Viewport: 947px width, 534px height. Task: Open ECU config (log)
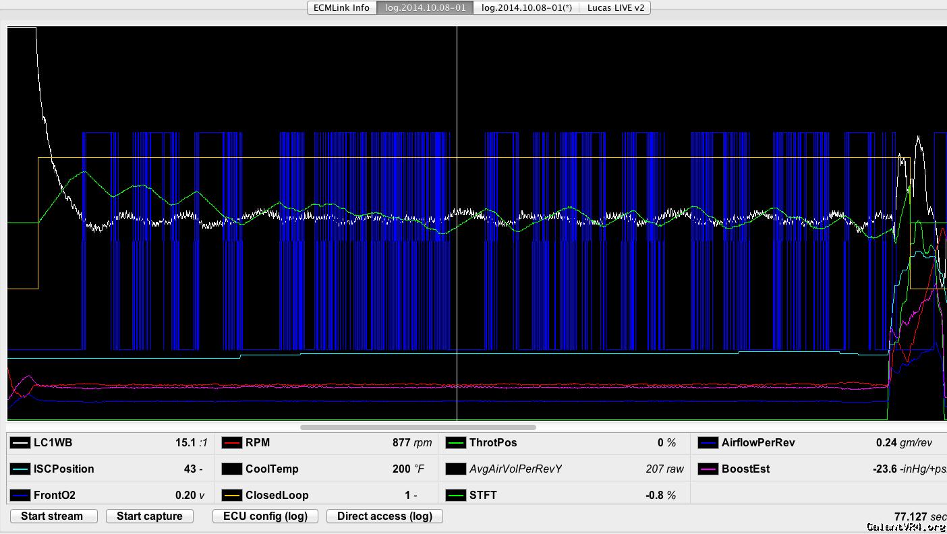click(265, 516)
